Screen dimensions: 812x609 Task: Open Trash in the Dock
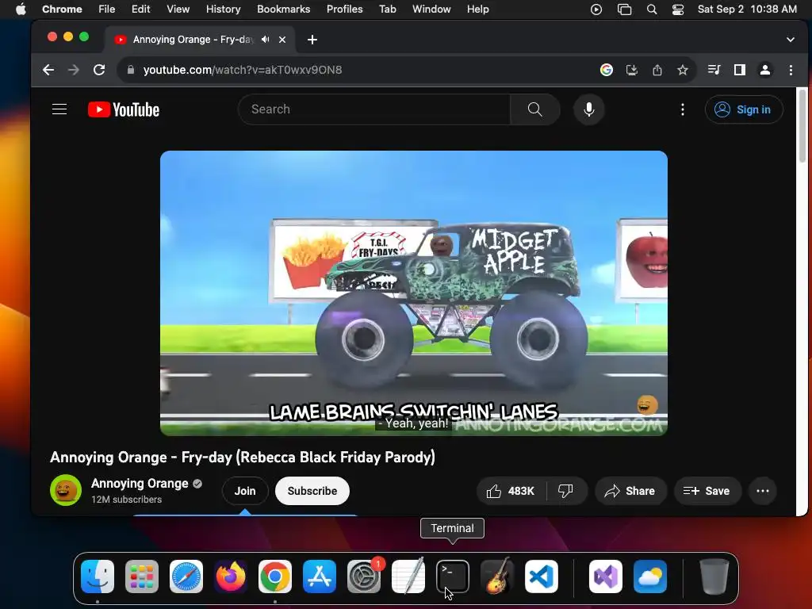coord(714,576)
